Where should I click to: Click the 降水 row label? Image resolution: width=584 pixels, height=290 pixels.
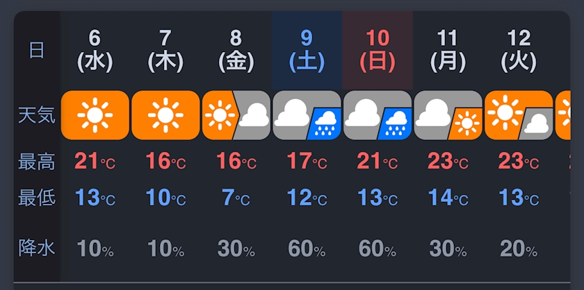click(36, 247)
